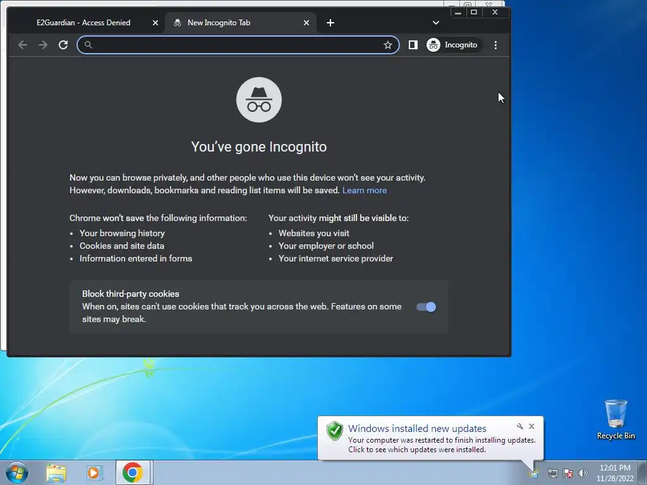Open the network tray icon
Viewport: 647px width, 485px height.
pos(552,473)
